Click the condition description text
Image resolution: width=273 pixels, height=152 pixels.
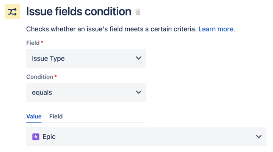[x=111, y=29]
